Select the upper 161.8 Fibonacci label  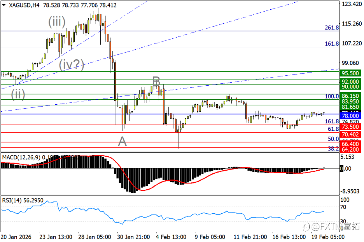tap(332, 43)
